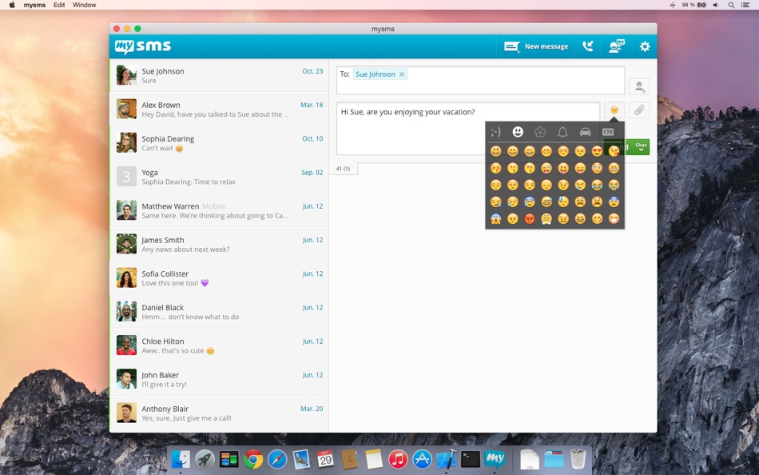The width and height of the screenshot is (759, 475).
Task: Open Calendar from the dock
Action: [325, 459]
